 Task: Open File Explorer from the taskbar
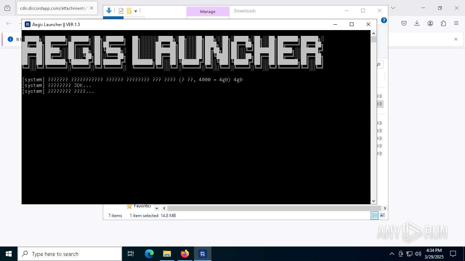[x=167, y=254]
